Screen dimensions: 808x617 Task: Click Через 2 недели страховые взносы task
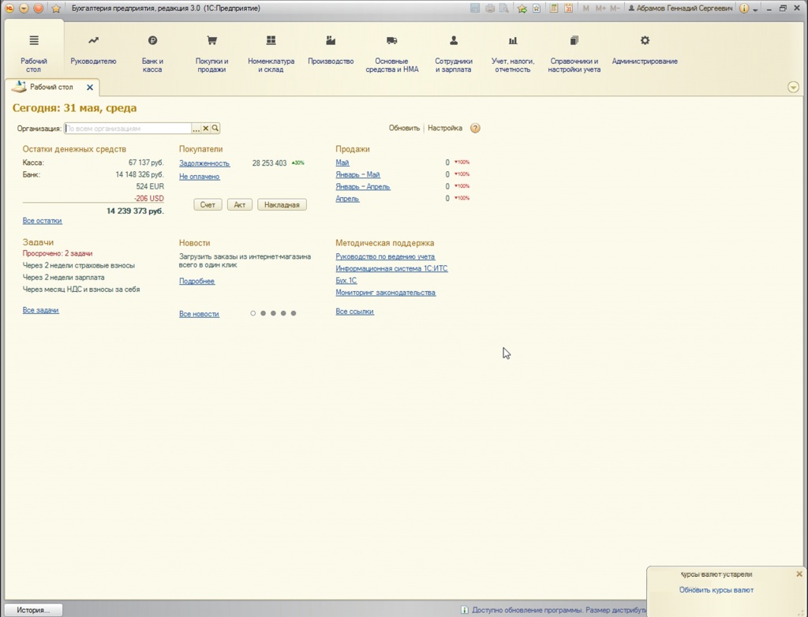click(79, 265)
